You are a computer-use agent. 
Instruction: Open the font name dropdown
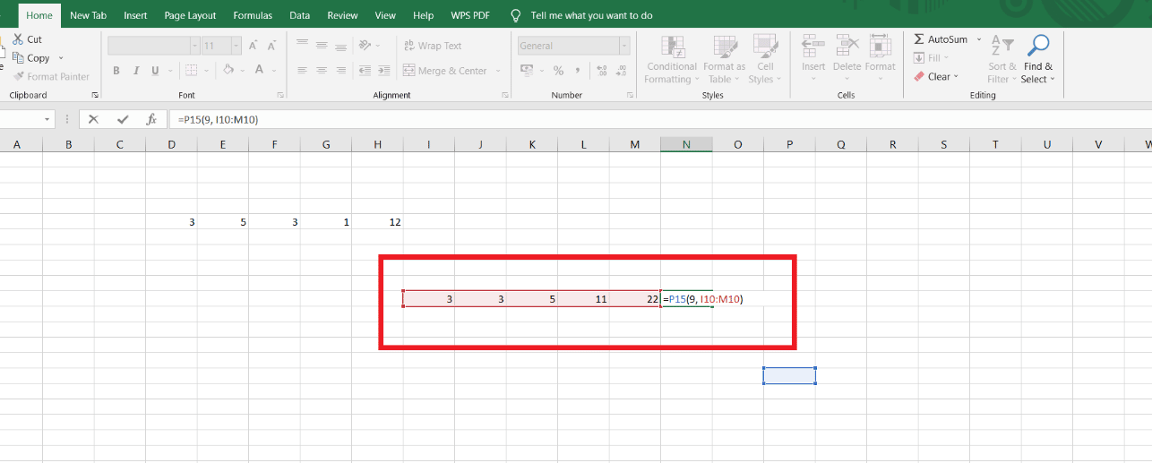pyautogui.click(x=194, y=46)
